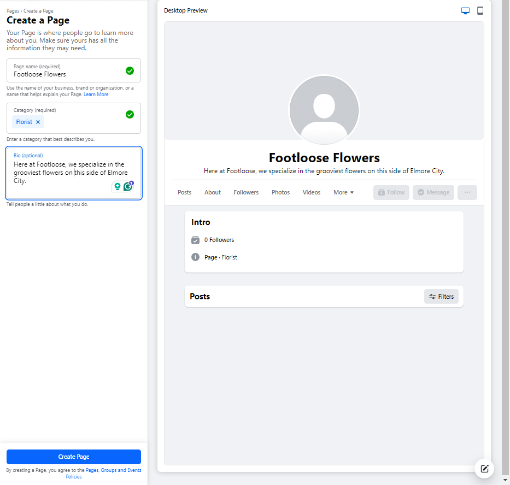Click the grayed-out Follow button
Viewport: 510px width, 485px height.
(x=391, y=192)
